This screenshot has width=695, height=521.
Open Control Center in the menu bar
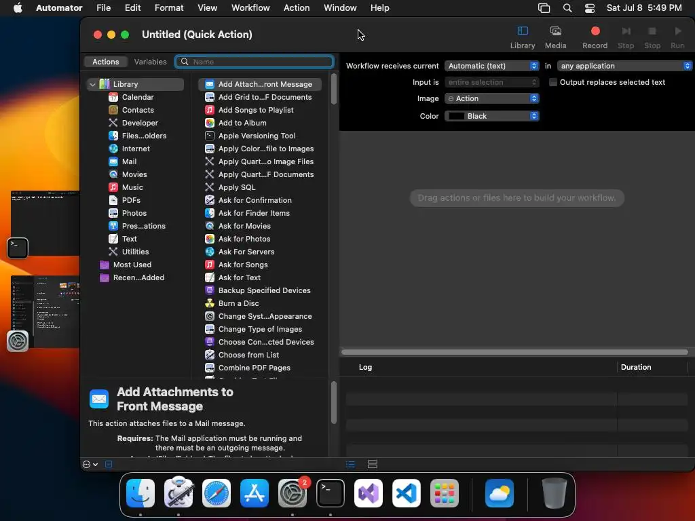[590, 8]
